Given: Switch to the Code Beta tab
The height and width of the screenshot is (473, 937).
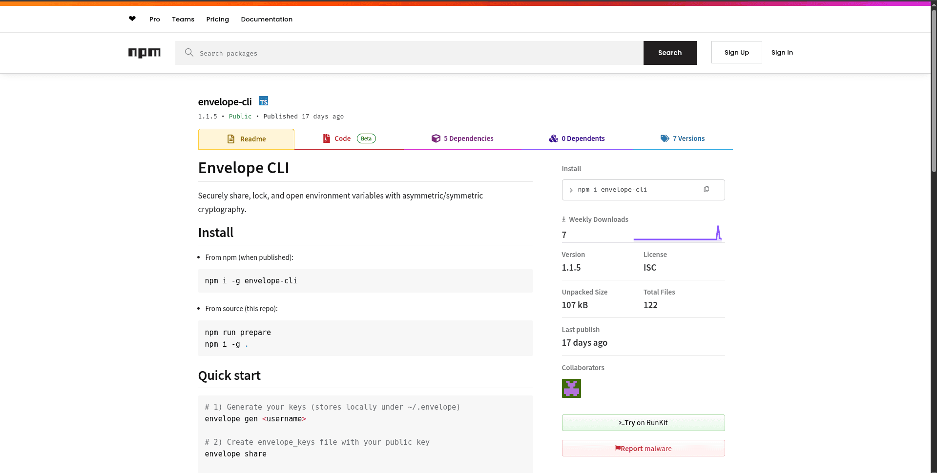Looking at the screenshot, I should pyautogui.click(x=349, y=138).
